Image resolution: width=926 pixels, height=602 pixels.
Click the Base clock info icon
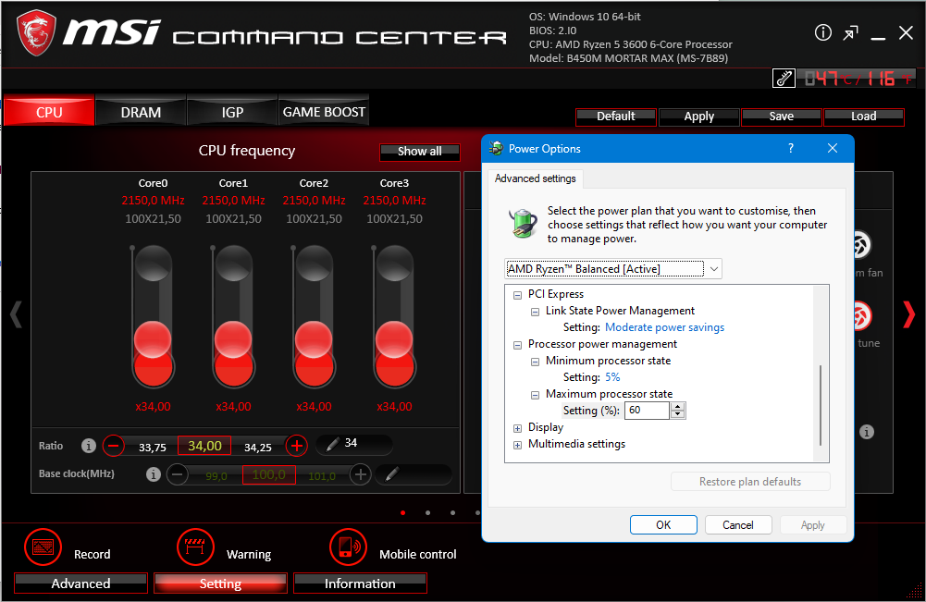[x=153, y=474]
